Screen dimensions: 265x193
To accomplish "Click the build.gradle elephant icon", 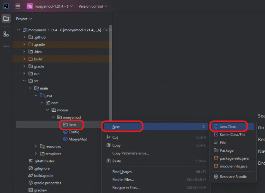I will [x=31, y=176].
